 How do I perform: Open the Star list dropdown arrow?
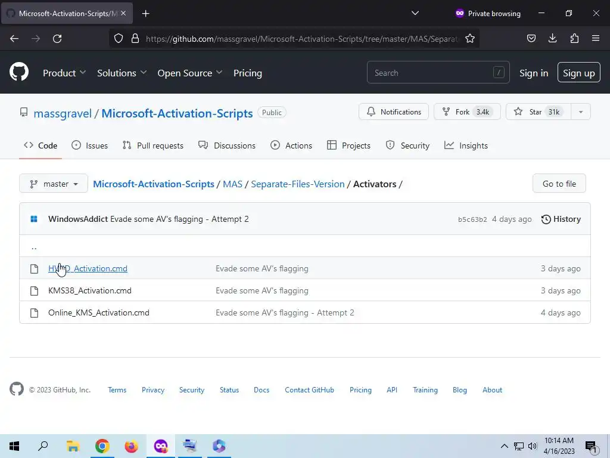580,112
